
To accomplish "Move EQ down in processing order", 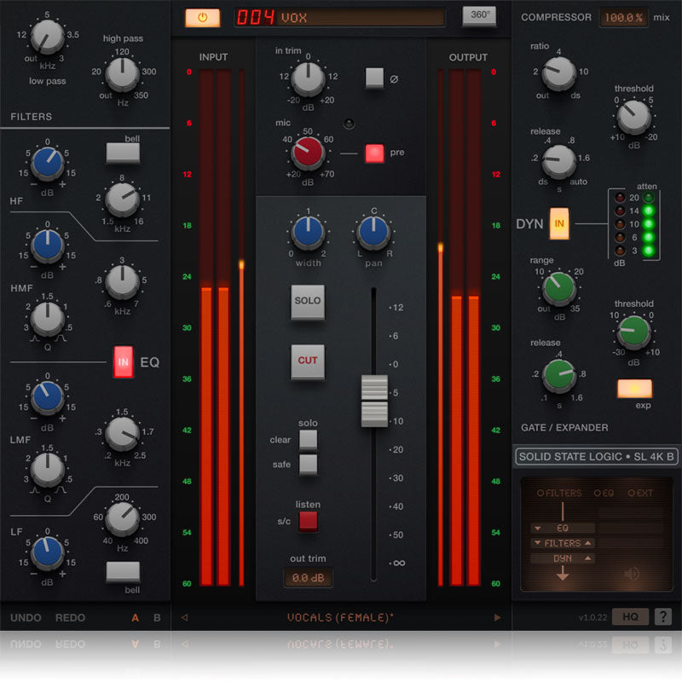I will [x=538, y=528].
